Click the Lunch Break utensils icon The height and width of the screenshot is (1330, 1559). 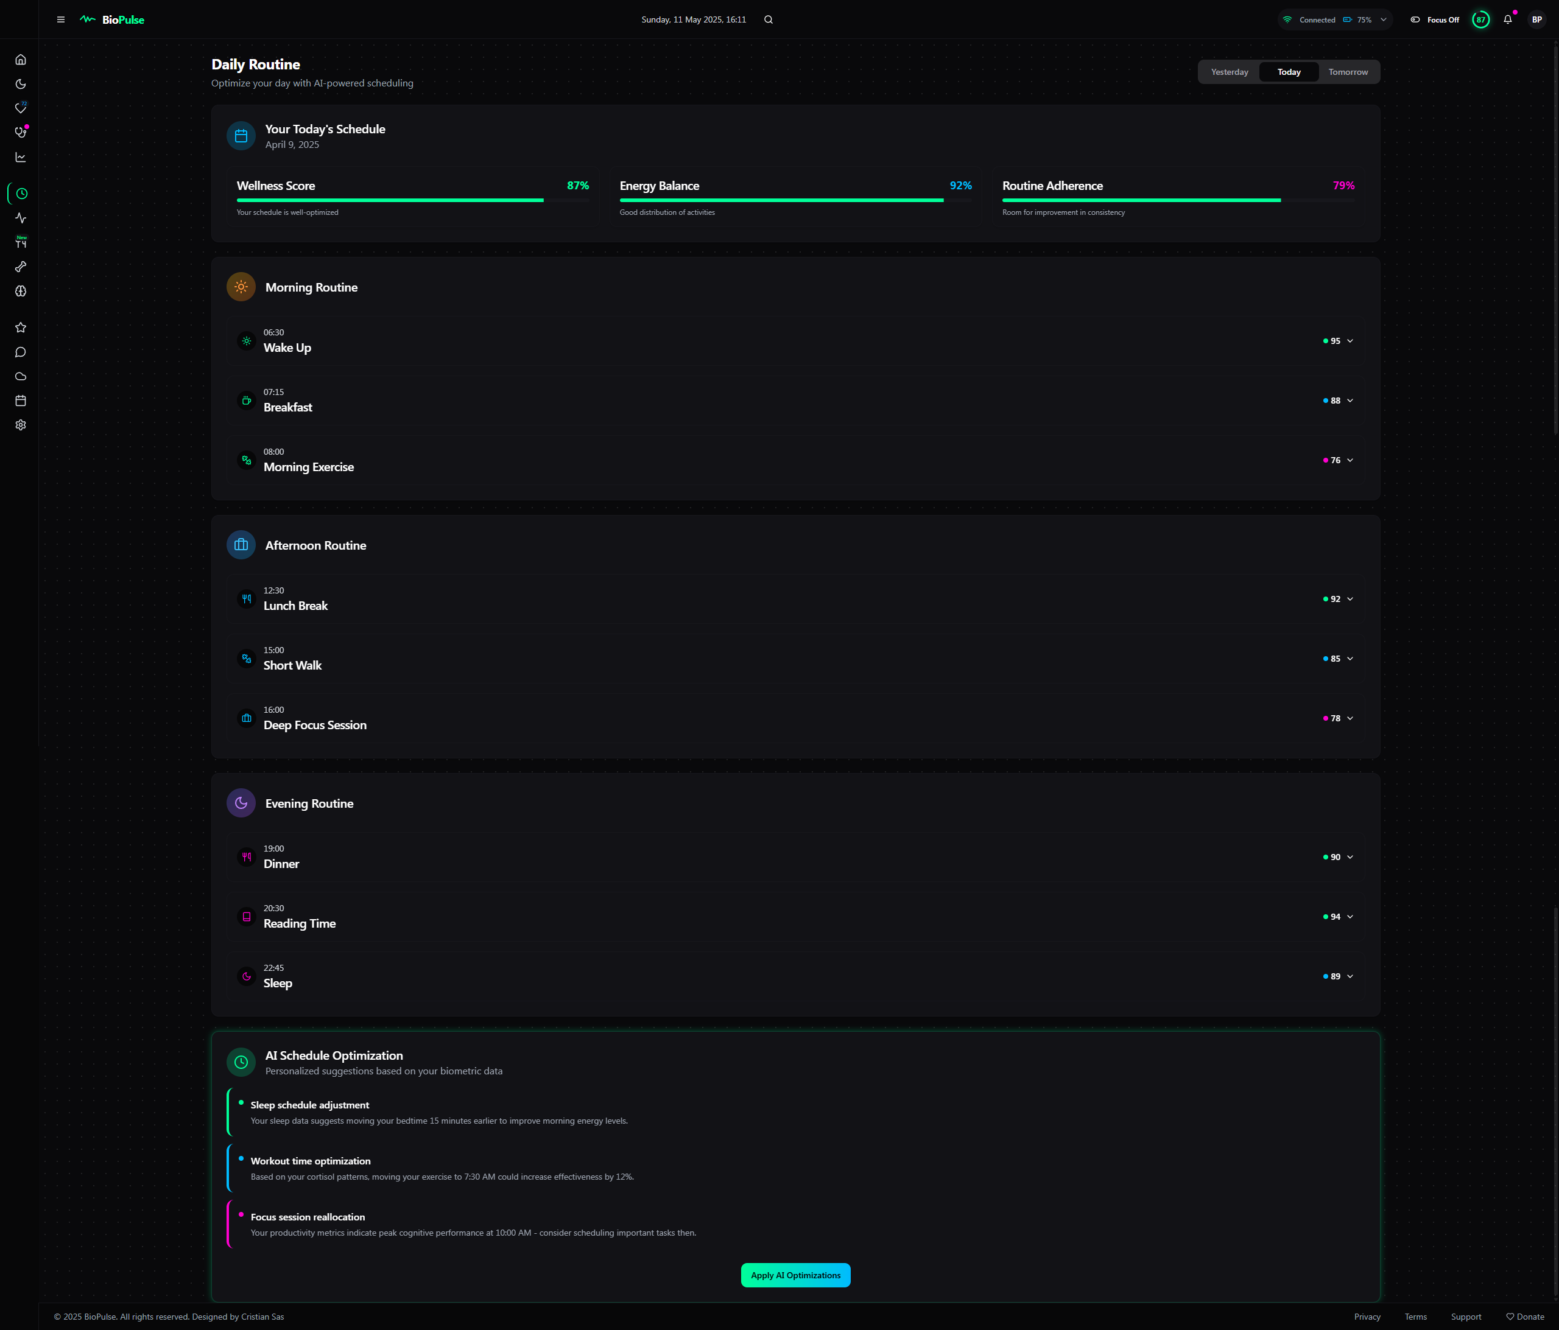(246, 599)
